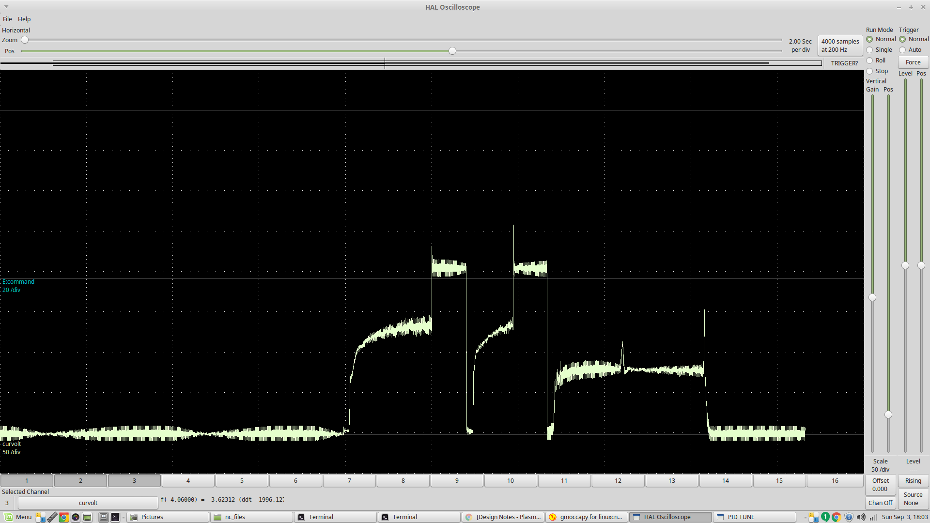Click the curvolt selected channel source button
Viewport: 930px width, 523px height.
tap(88, 503)
